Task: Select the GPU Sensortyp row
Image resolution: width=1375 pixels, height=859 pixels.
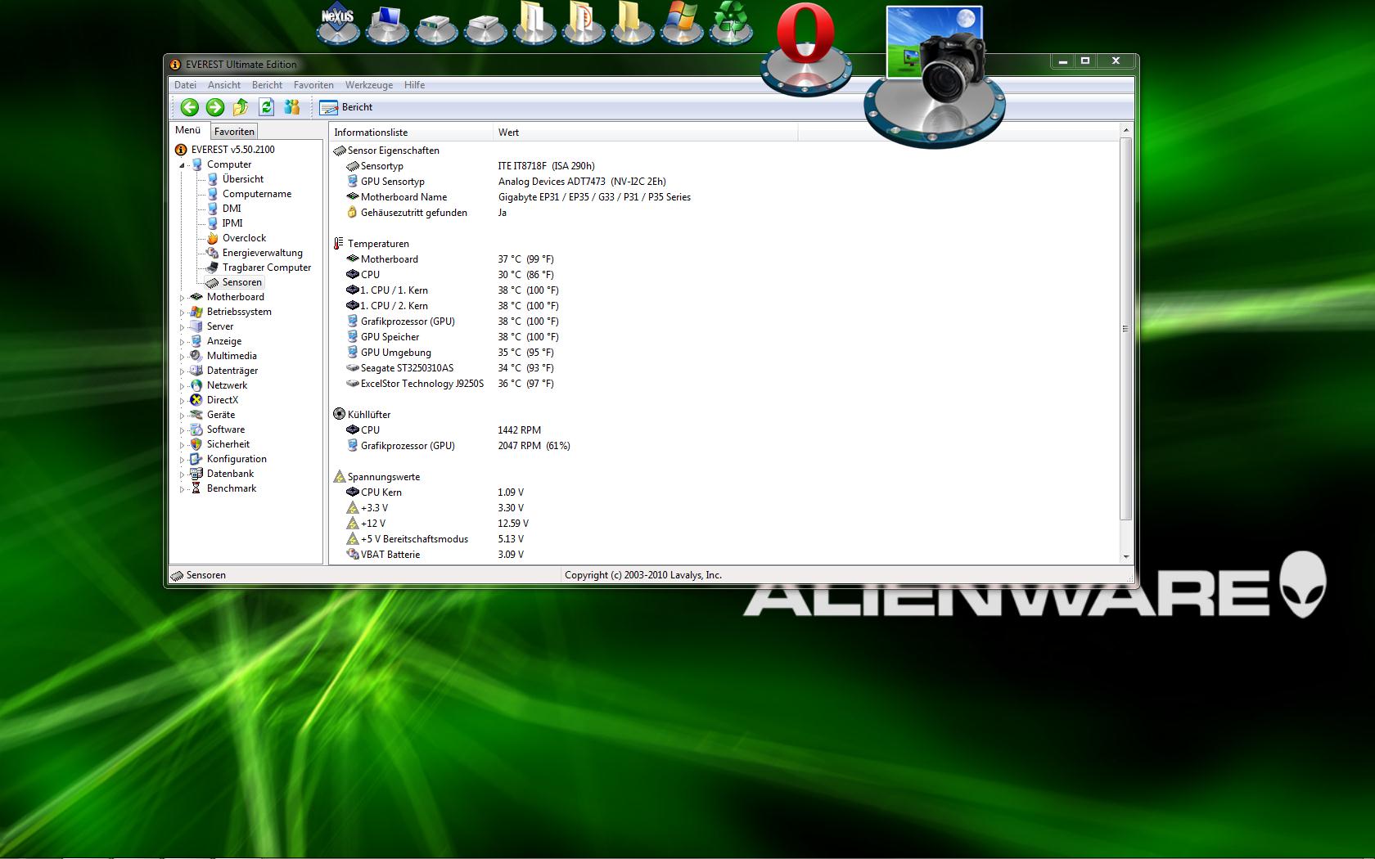Action: coord(724,182)
